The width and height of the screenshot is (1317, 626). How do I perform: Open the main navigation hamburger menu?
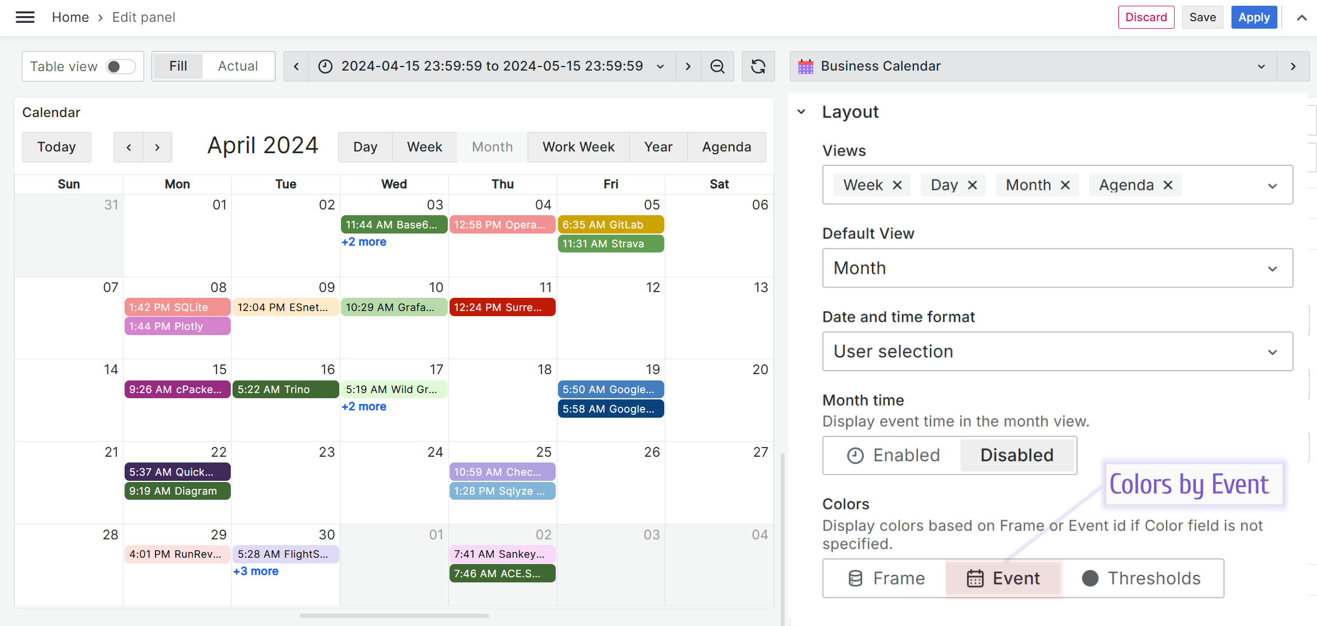point(25,17)
